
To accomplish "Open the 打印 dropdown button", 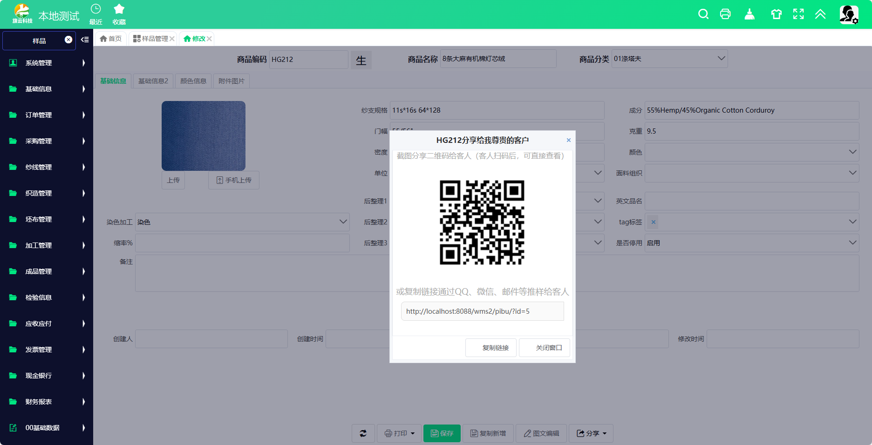I will (399, 433).
